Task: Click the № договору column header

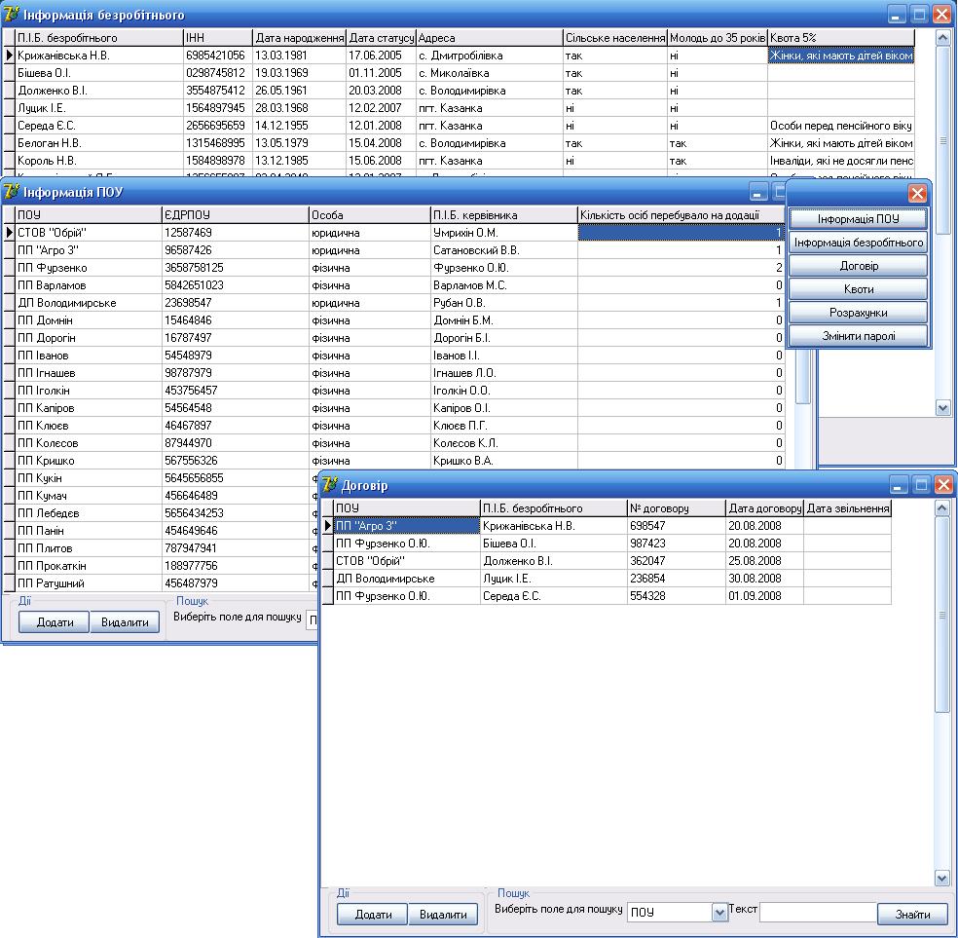Action: pos(676,508)
